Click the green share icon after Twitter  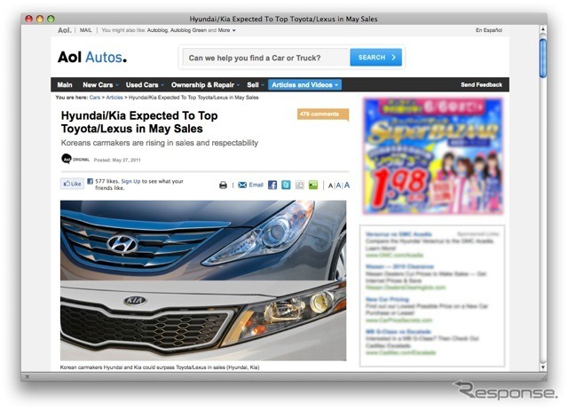313,185
